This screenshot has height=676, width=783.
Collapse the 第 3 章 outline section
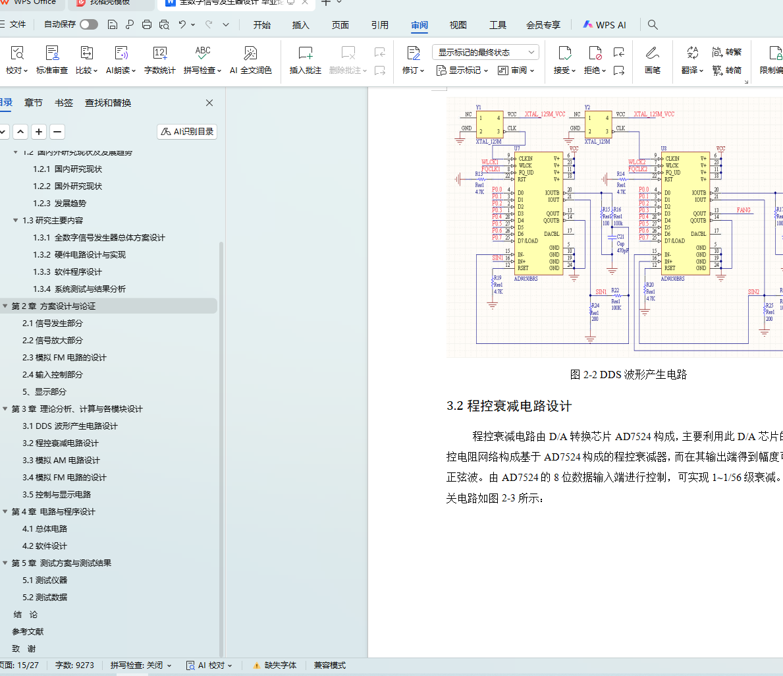pos(5,409)
